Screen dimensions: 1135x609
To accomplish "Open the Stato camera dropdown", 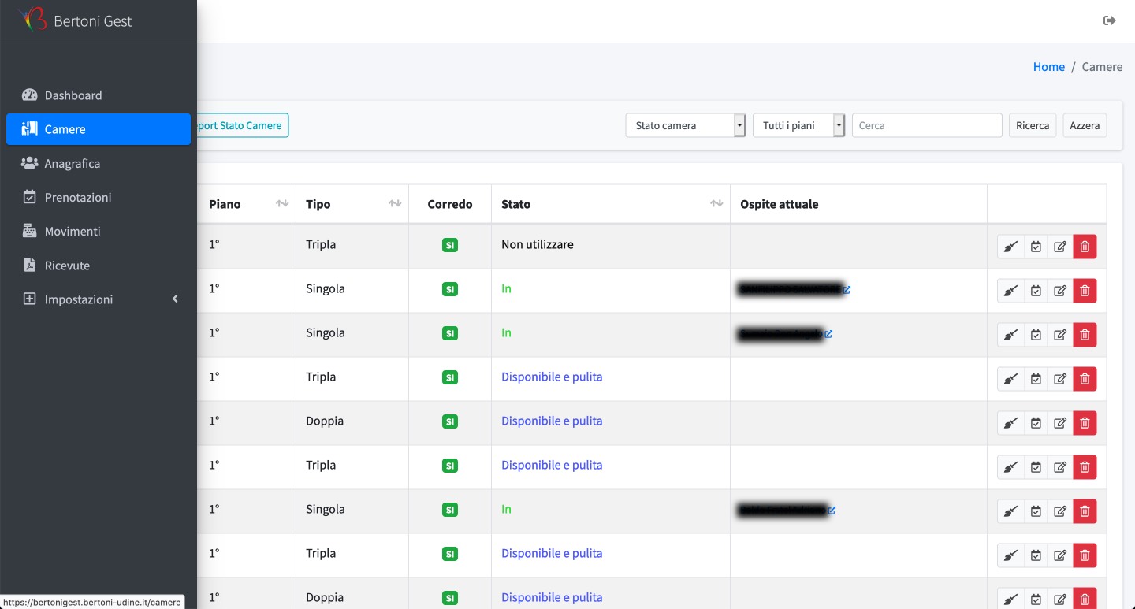I will coord(685,125).
